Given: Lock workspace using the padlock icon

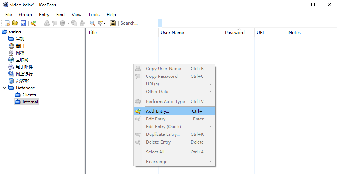Looking at the screenshot, I should click(113, 23).
